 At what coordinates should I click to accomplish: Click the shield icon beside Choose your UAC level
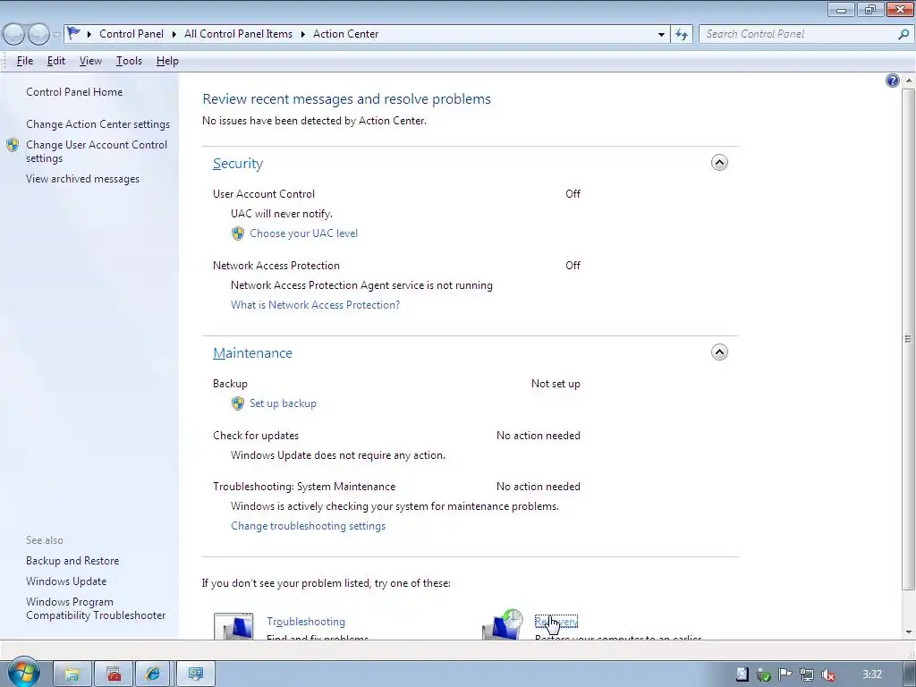[238, 233]
